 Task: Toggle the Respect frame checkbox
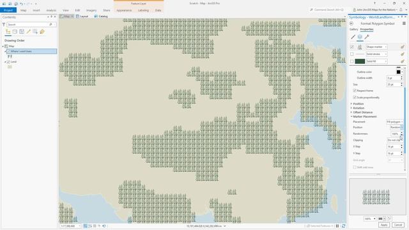click(x=355, y=91)
